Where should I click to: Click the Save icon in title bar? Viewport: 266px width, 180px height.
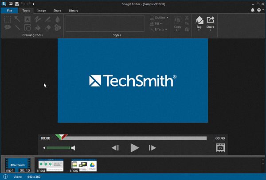[16, 4]
